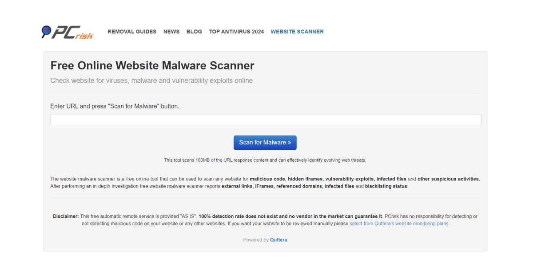Click the PCrisk magnifying glass logo icon

pos(46,31)
